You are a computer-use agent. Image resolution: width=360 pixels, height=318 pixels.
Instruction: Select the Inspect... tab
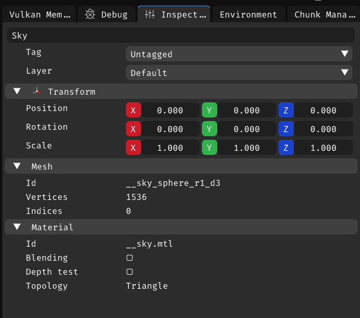pyautogui.click(x=174, y=14)
